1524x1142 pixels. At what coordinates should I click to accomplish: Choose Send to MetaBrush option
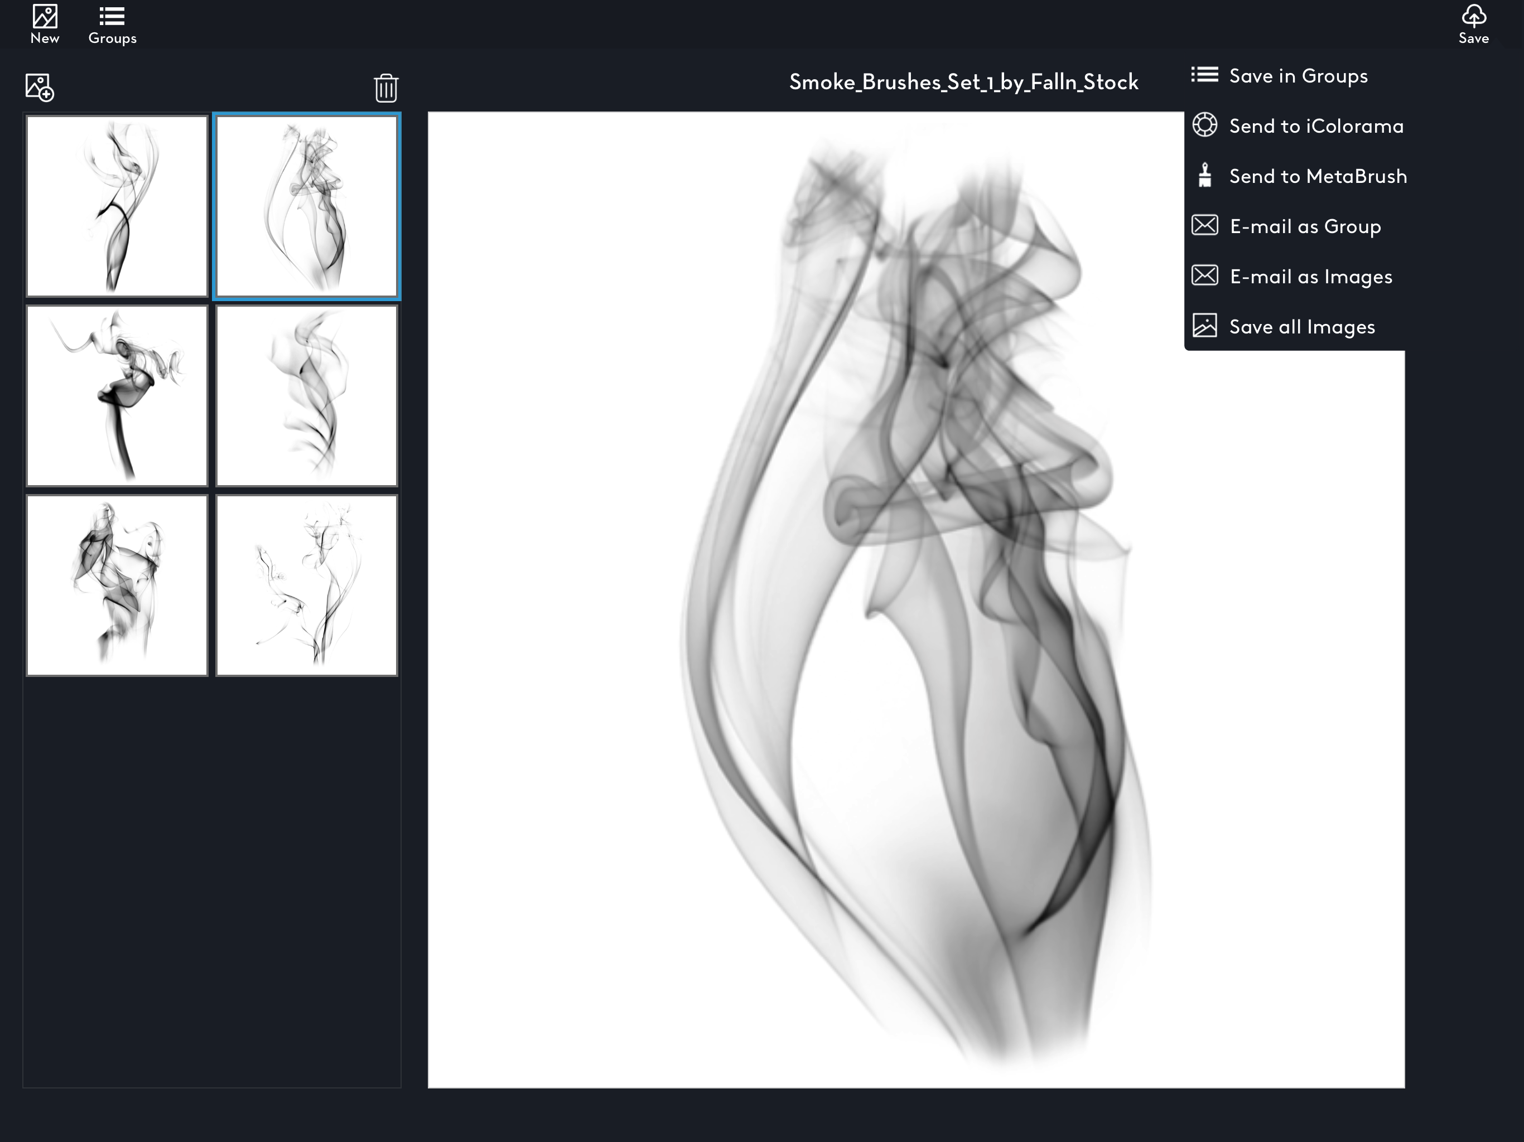click(x=1317, y=176)
